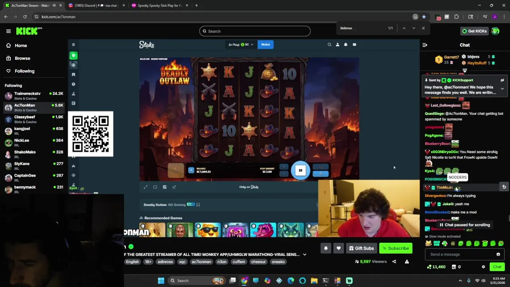Bookmark page with the star icon
This screenshot has width=510, height=287.
click(x=424, y=17)
